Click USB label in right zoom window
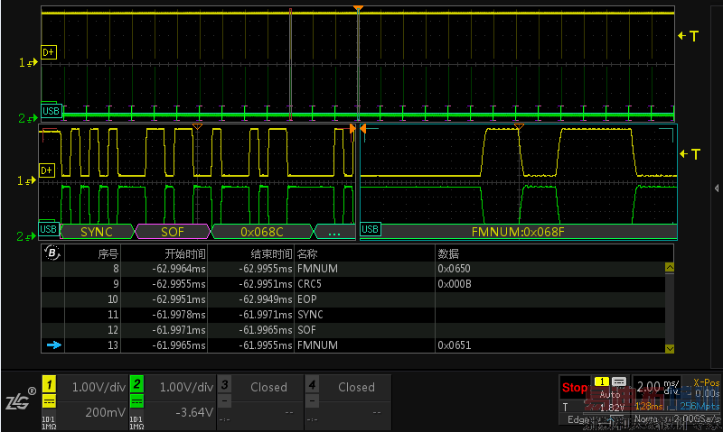 pos(371,229)
